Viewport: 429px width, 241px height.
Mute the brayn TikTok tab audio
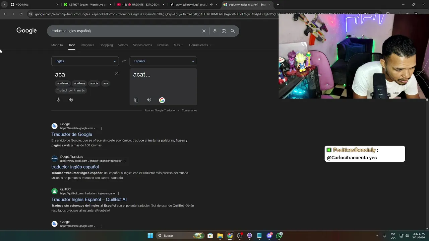point(211,5)
